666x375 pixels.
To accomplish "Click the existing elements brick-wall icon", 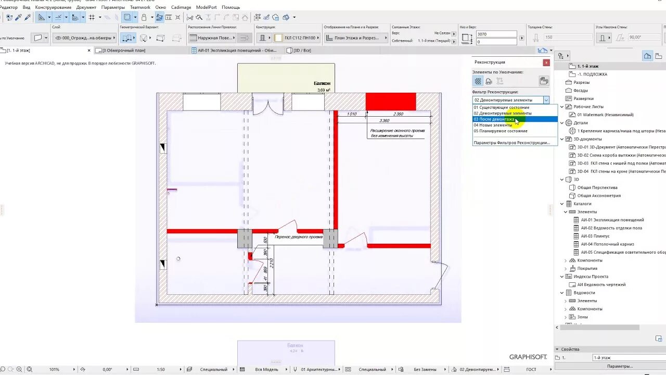I will [478, 81].
